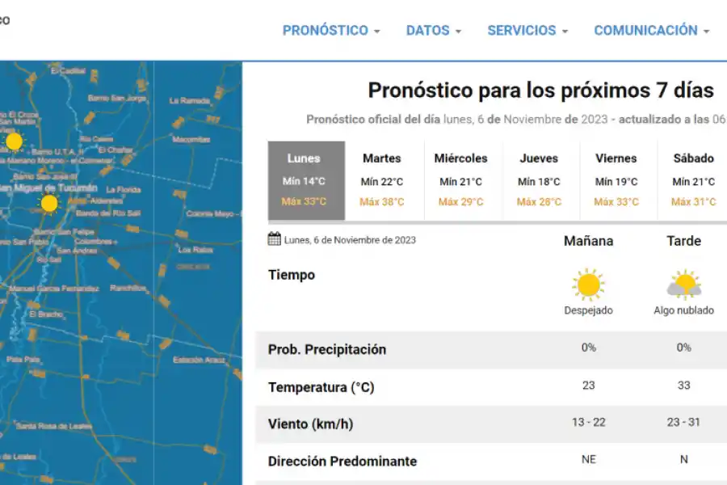Click the upper-left yellow sun marker on the map

pyautogui.click(x=15, y=141)
